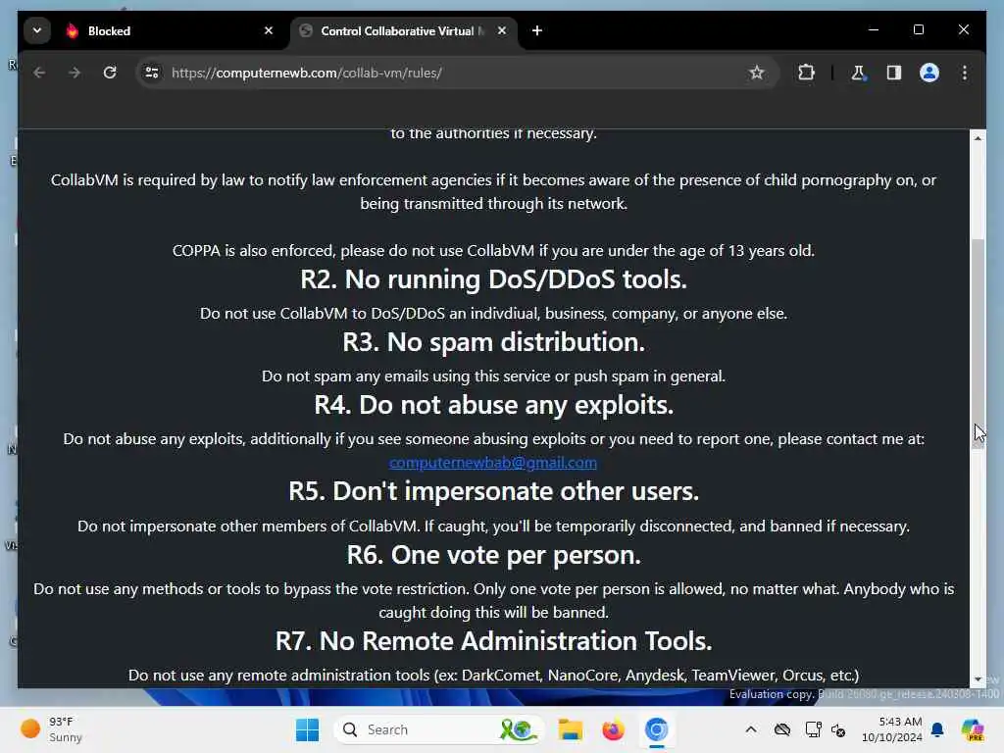Open a new browser tab
The height and width of the screenshot is (753, 1004).
pyautogui.click(x=537, y=30)
